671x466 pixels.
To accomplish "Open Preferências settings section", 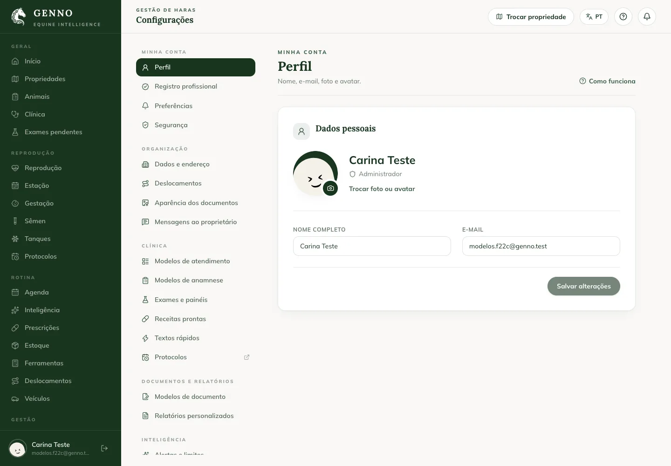I will tap(196, 106).
